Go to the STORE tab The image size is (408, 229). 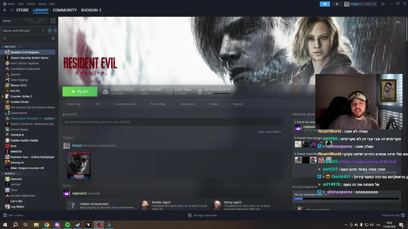[22, 10]
